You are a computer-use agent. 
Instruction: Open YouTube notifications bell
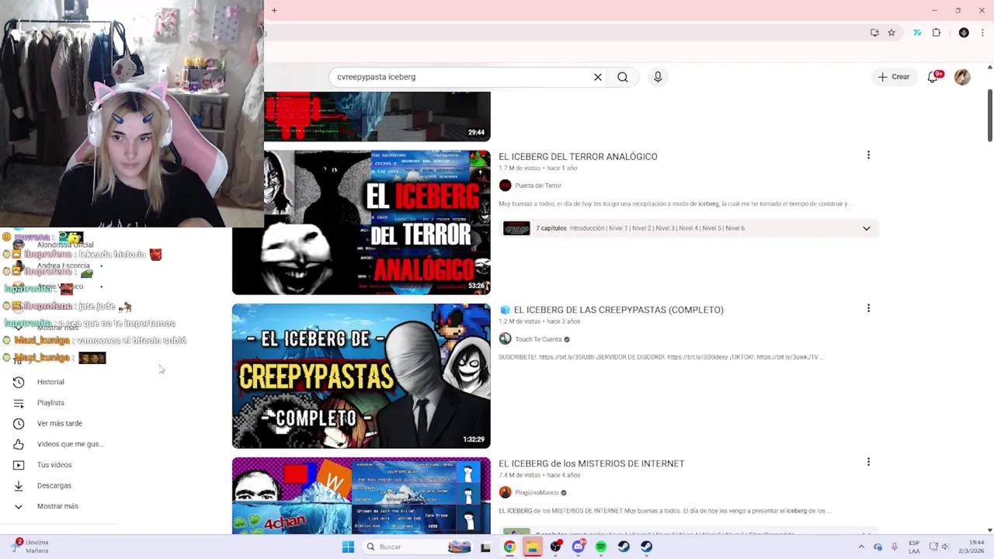(933, 77)
